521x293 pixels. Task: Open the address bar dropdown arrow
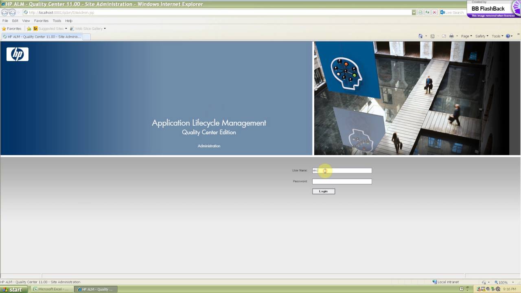pos(414,13)
